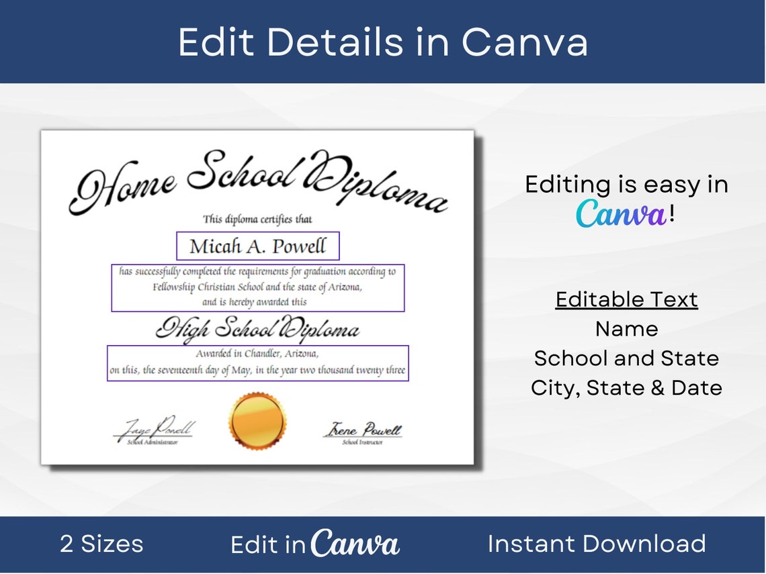This screenshot has height=574, width=766.
Task: Click the "High School Diploma" script text
Action: coord(257,328)
